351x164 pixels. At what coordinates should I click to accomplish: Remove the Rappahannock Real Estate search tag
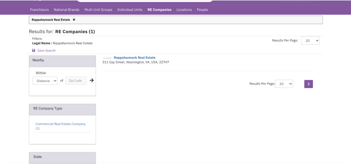pos(74,19)
